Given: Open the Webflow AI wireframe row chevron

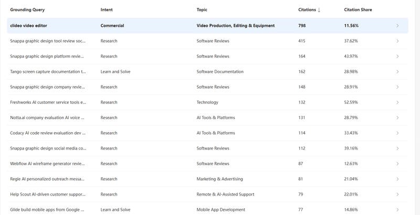Looking at the screenshot, I should point(397,164).
